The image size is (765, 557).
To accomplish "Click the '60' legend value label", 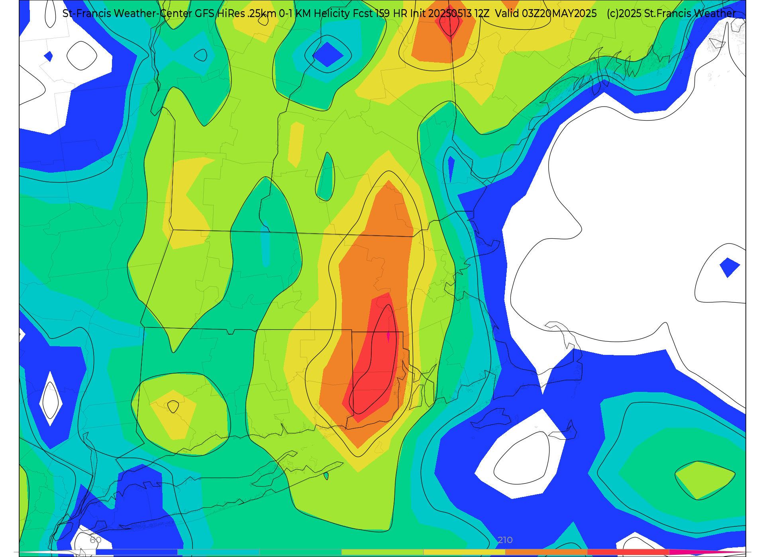I will pyautogui.click(x=96, y=540).
